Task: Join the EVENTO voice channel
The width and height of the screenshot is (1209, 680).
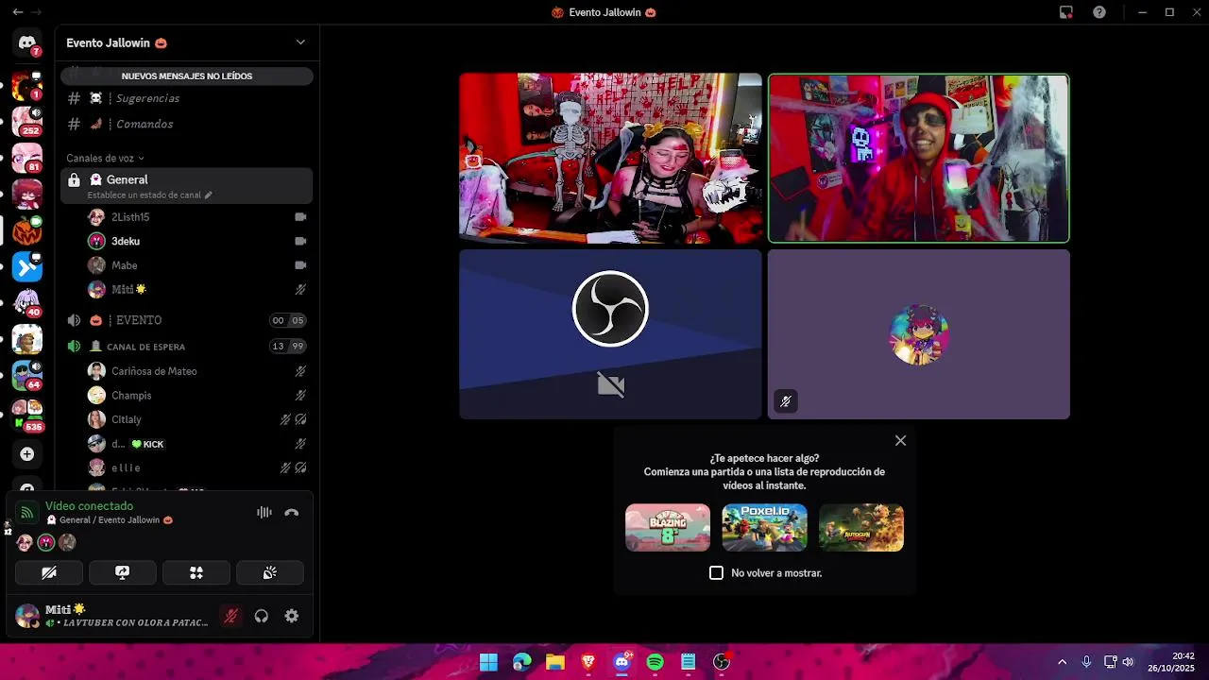Action: click(x=187, y=320)
